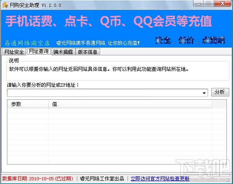Click the 易通网络淘宝店 shop text
The image size is (233, 184).
[27, 43]
